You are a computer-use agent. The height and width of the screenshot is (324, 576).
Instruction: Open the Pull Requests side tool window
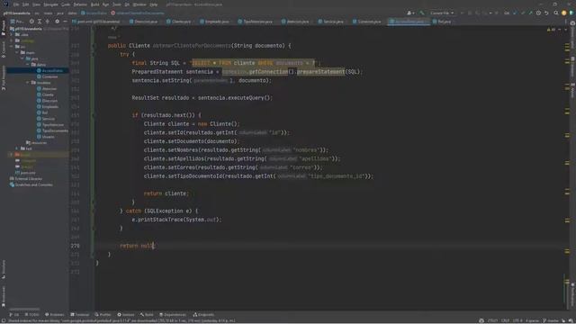[x=4, y=78]
